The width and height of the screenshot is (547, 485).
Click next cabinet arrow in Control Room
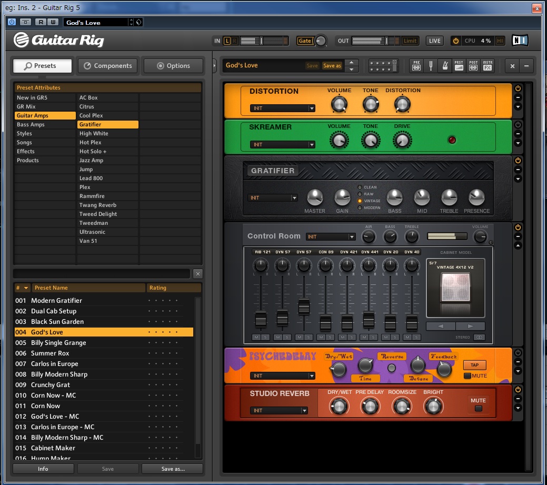pos(470,326)
